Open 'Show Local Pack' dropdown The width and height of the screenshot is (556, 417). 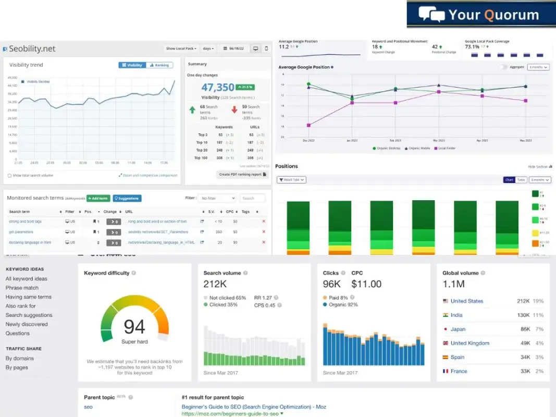(x=181, y=48)
